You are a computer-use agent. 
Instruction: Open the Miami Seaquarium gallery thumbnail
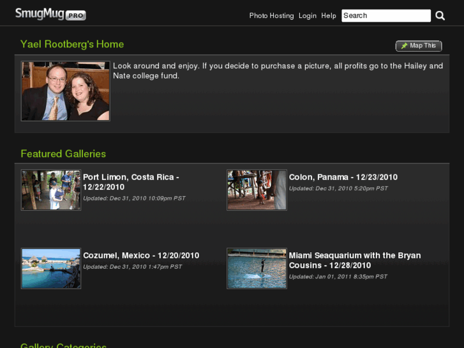257,268
